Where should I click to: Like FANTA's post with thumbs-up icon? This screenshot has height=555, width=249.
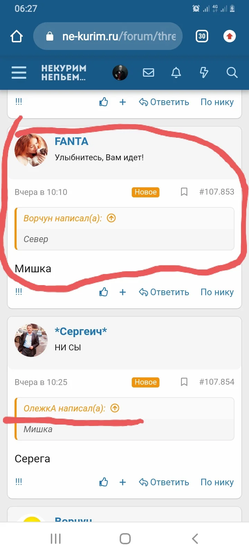coord(103,292)
